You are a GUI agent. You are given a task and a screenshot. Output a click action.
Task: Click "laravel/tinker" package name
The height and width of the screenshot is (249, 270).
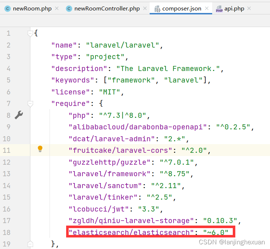[x=103, y=197]
